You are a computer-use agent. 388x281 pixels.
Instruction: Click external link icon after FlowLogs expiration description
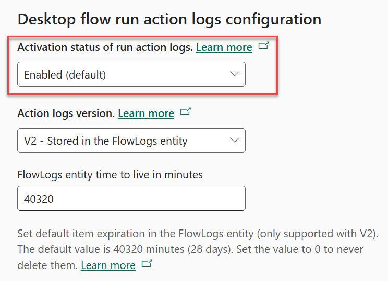(x=147, y=264)
